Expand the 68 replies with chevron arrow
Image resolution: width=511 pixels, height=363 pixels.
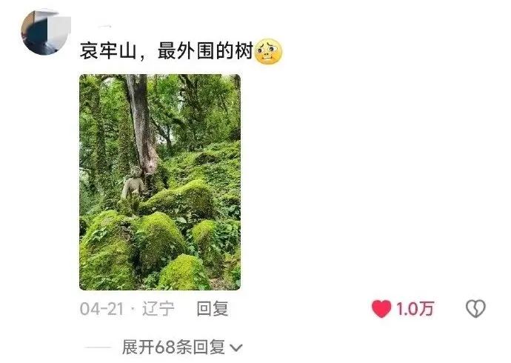(x=236, y=347)
